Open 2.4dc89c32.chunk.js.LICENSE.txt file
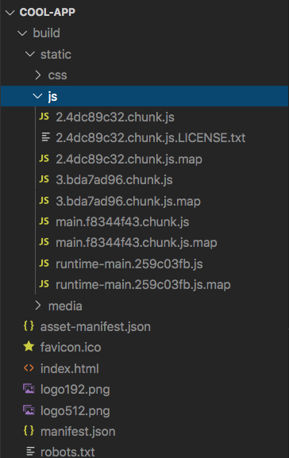This screenshot has width=289, height=458. (151, 138)
